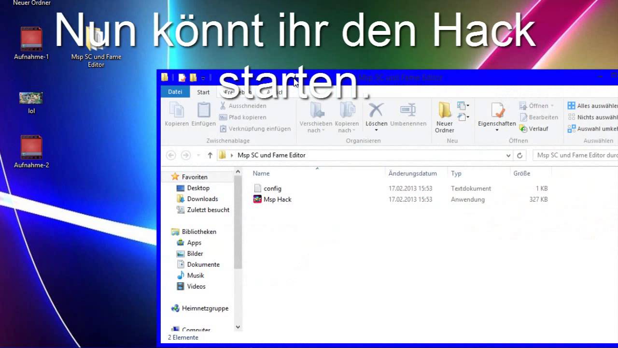Click the Eigenschaften checkmark icon
Image resolution: width=618 pixels, height=348 pixels.
click(497, 110)
